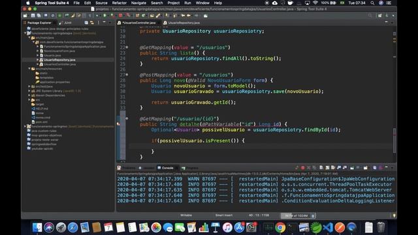Screen dimensions: 418x235
Task: Open the Run menu
Action: [187, 3]
